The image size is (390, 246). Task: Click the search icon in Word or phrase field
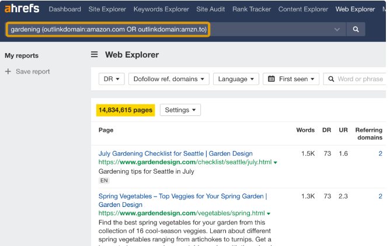point(331,79)
